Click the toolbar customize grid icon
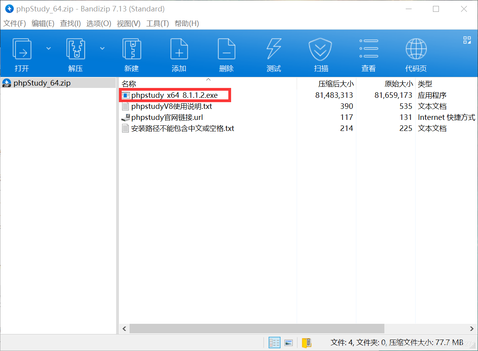The width and height of the screenshot is (478, 351). pyautogui.click(x=467, y=40)
